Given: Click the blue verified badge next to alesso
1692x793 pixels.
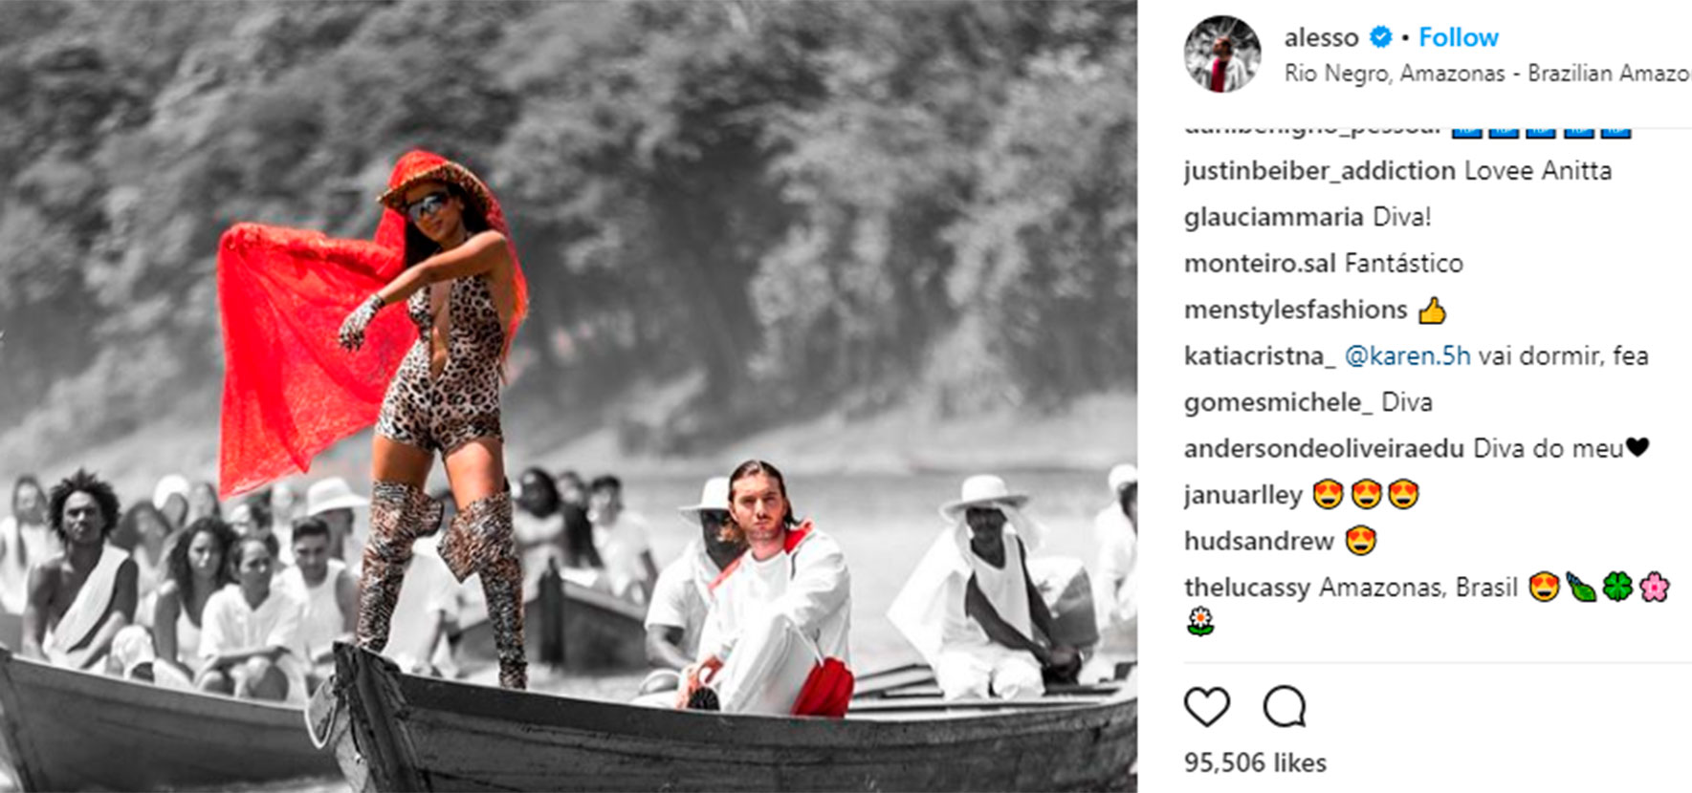Looking at the screenshot, I should (1380, 37).
